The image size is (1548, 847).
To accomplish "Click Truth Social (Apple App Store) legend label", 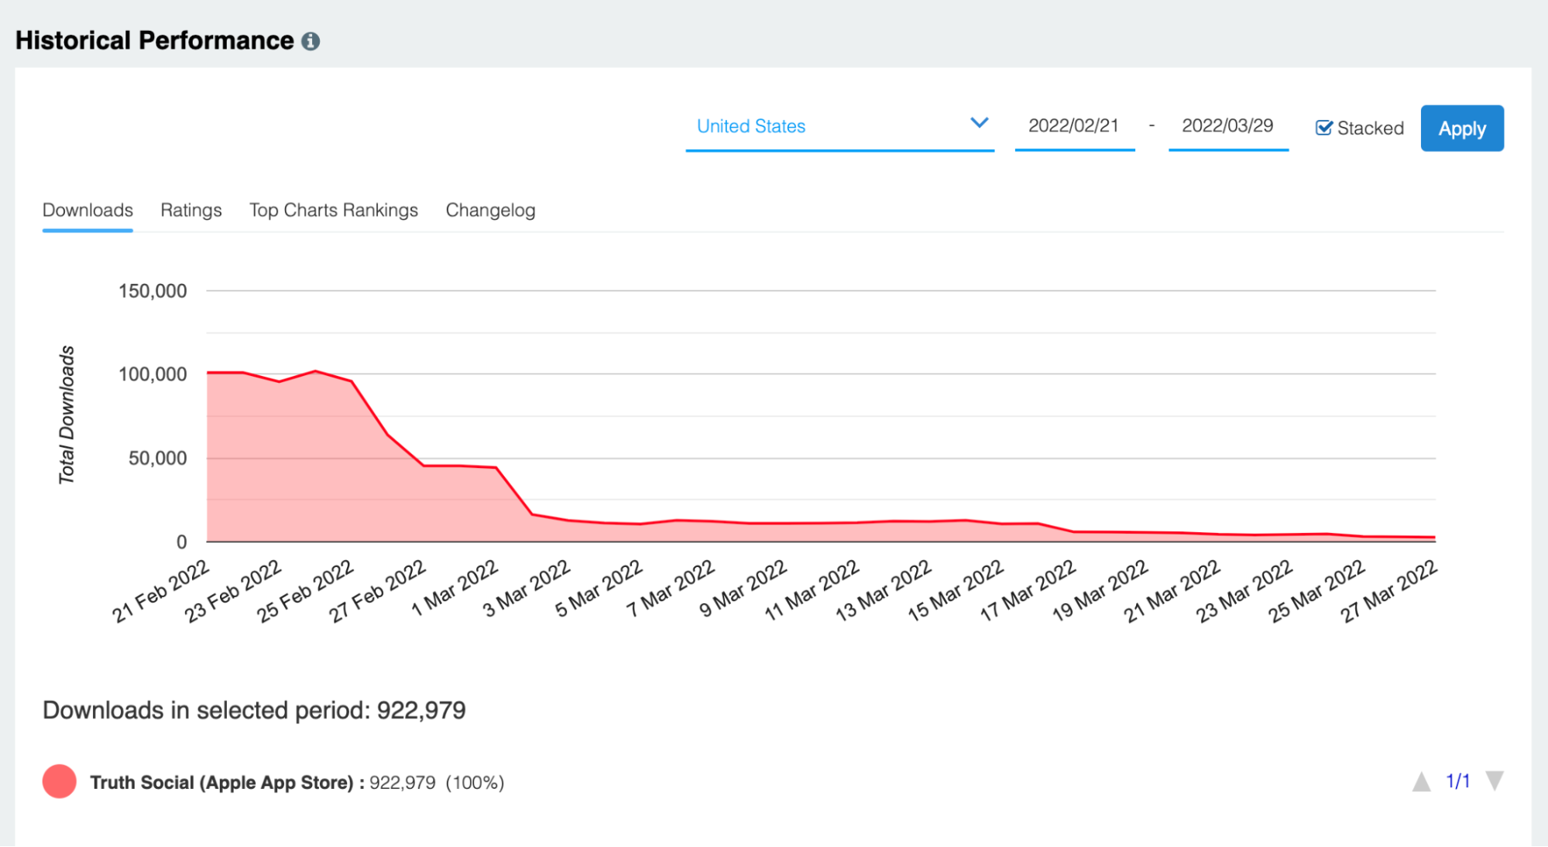I will 221,783.
